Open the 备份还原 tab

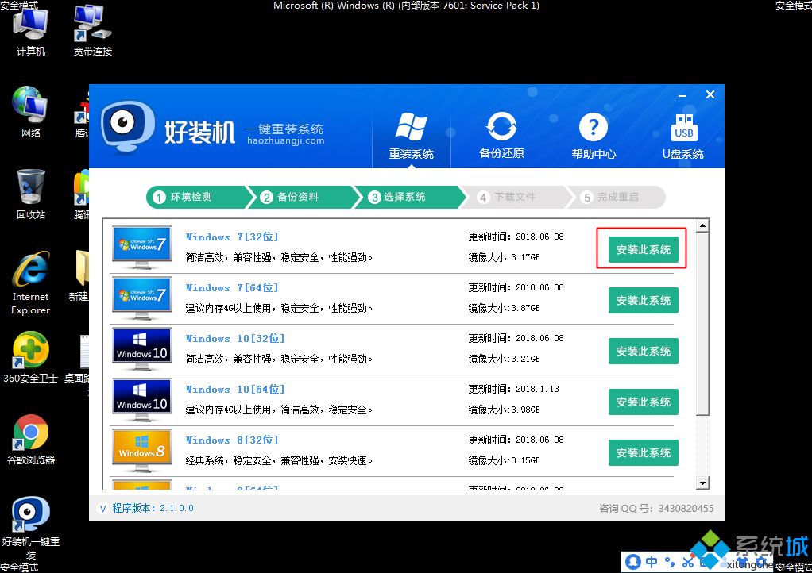pos(501,136)
